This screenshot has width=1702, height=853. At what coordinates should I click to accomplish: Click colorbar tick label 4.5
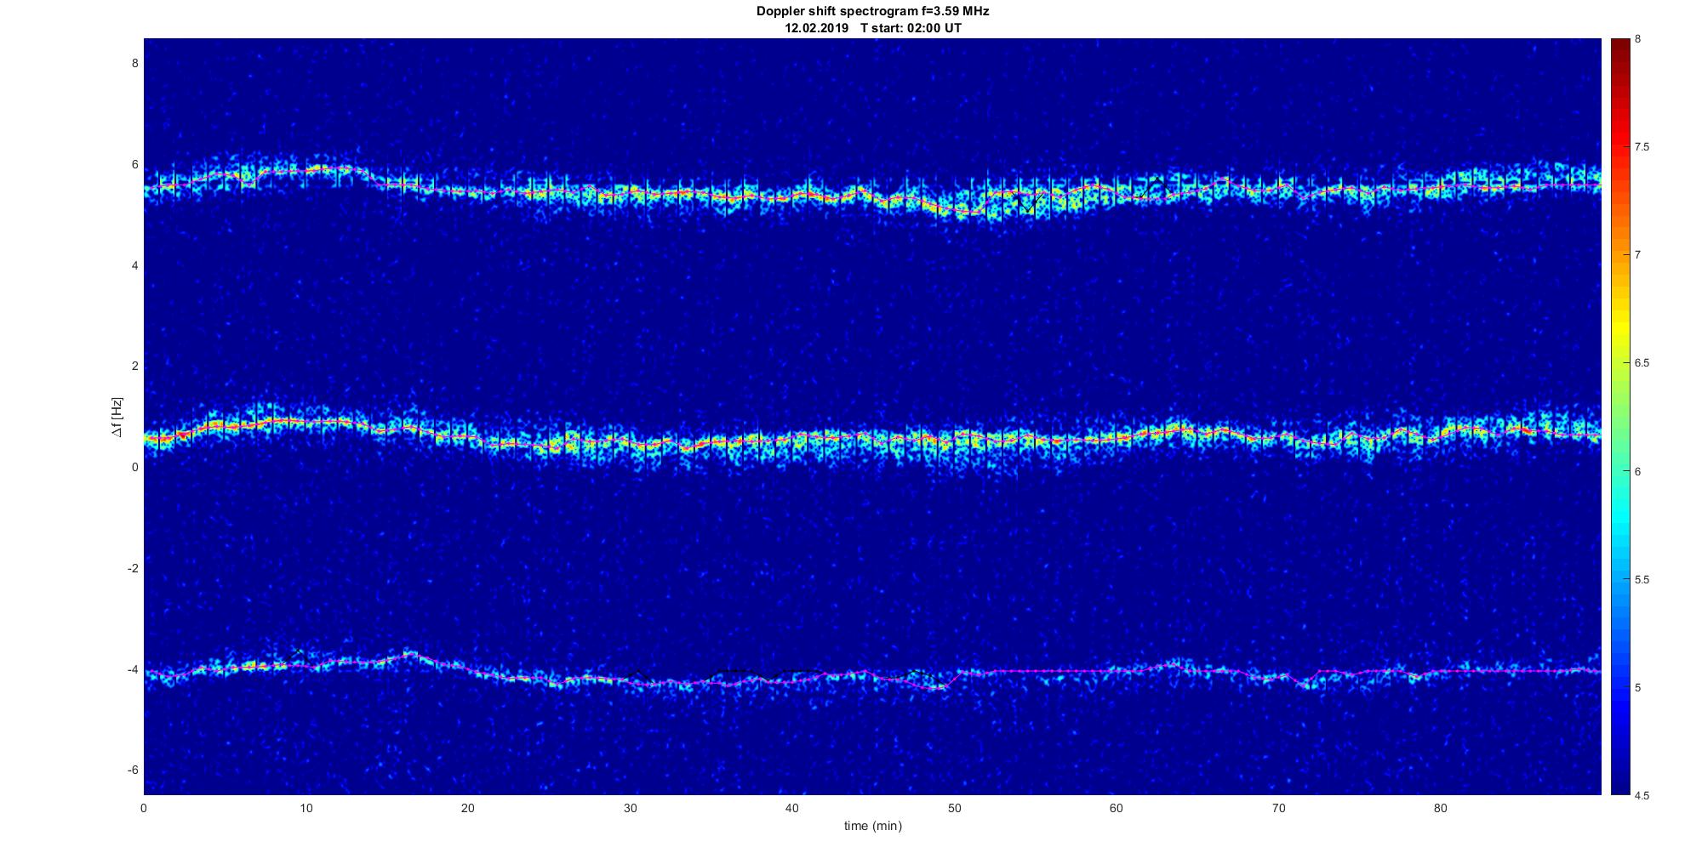[1642, 796]
